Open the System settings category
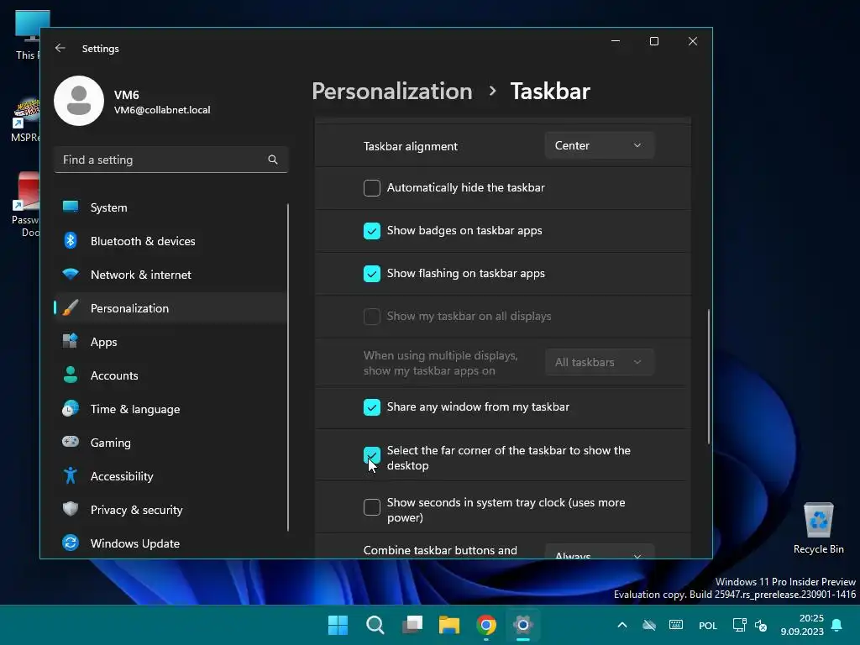The width and height of the screenshot is (860, 645). tap(170, 207)
